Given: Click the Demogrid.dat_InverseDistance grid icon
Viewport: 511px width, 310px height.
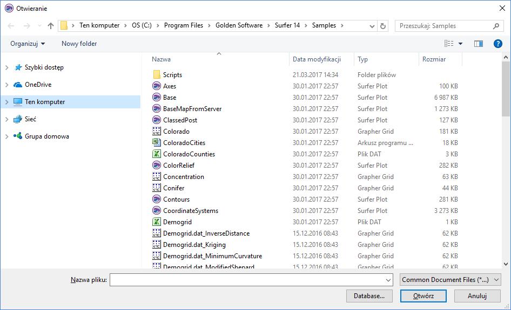Looking at the screenshot, I should (157, 233).
